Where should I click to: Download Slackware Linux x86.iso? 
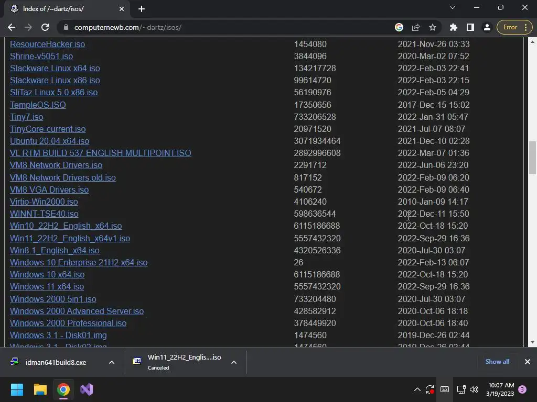point(55,80)
